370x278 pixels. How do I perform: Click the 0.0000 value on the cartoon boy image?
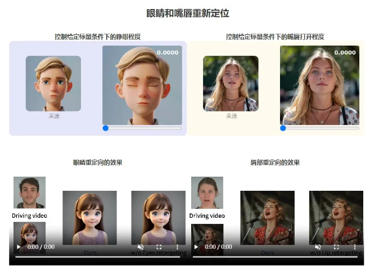point(168,52)
